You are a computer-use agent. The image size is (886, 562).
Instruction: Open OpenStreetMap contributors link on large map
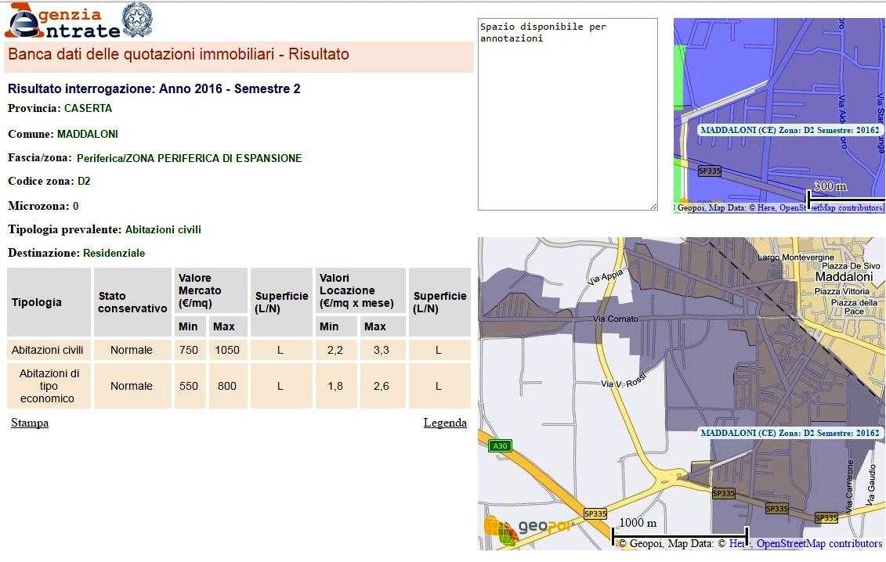(x=819, y=544)
